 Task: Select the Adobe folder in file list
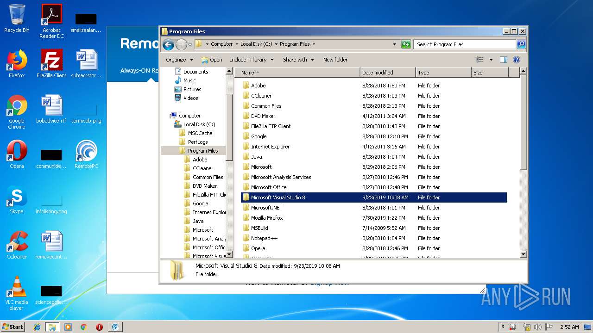pos(258,86)
